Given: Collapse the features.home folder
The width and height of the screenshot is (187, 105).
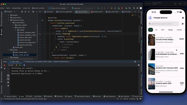Looking at the screenshot, I should [8, 20].
